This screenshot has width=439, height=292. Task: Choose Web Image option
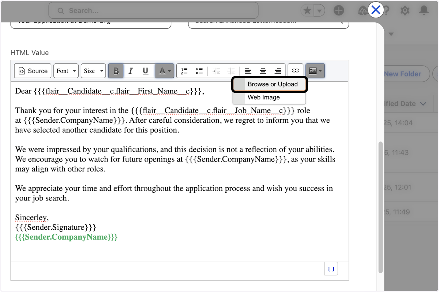pyautogui.click(x=264, y=97)
